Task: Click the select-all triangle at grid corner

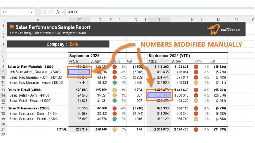Action: (5, 20)
